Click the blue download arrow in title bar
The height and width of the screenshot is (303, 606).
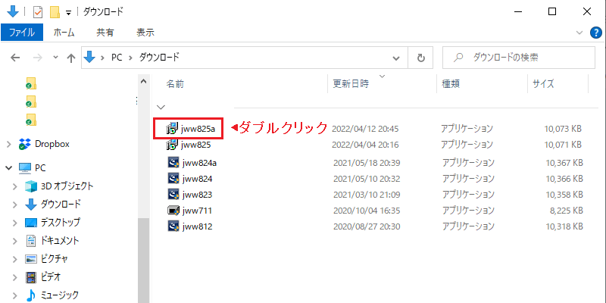[x=13, y=11]
